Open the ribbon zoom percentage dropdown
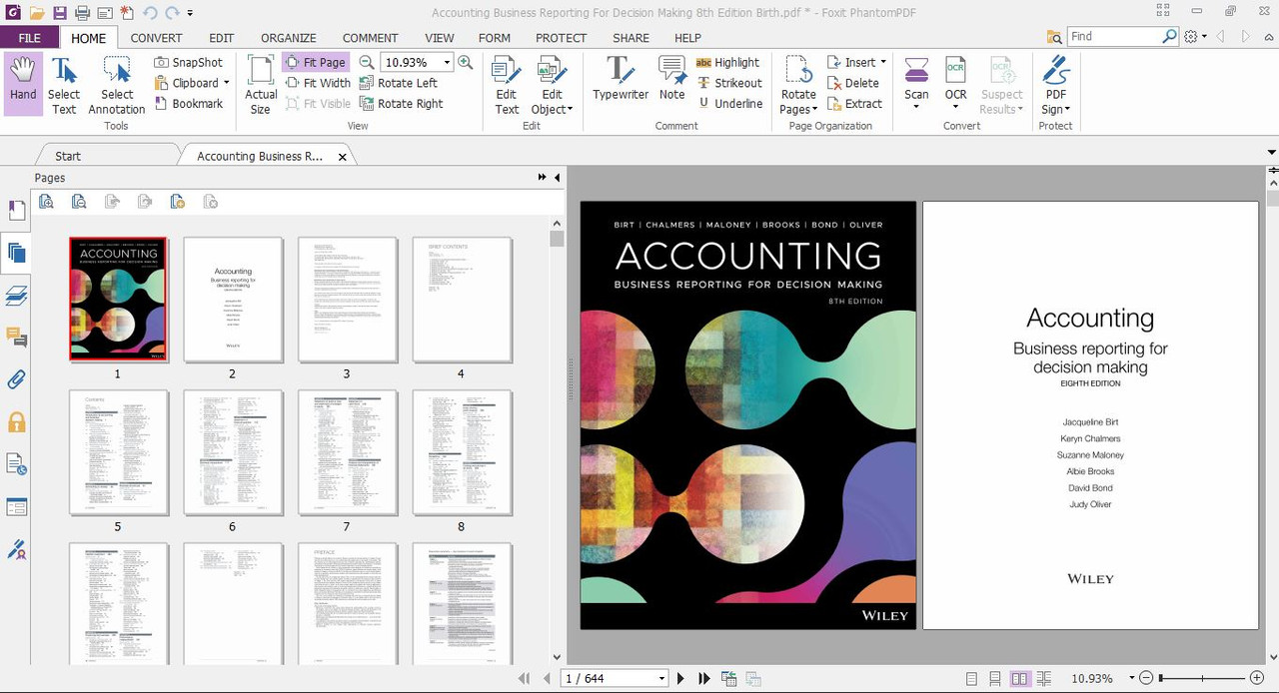Screen dimensions: 1279x693 (x=447, y=62)
